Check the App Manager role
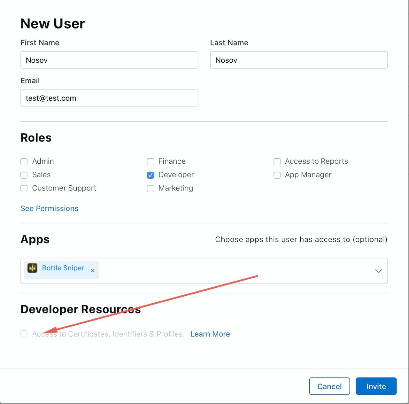This screenshot has height=404, width=409. tap(277, 175)
